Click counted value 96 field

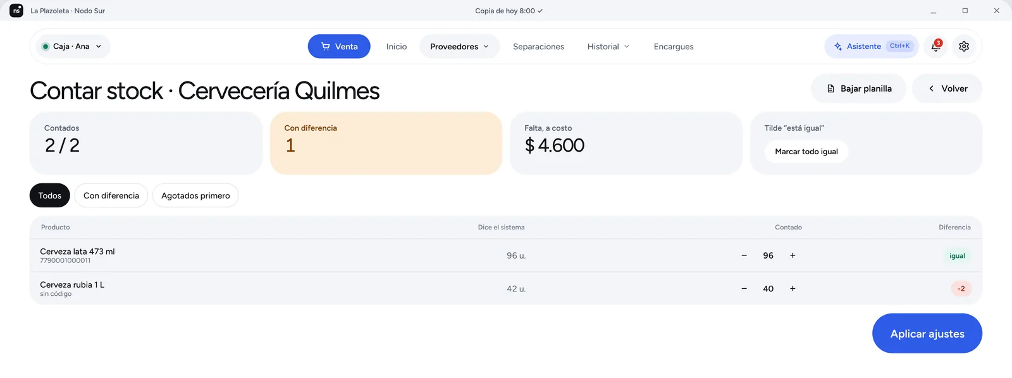[x=768, y=255]
